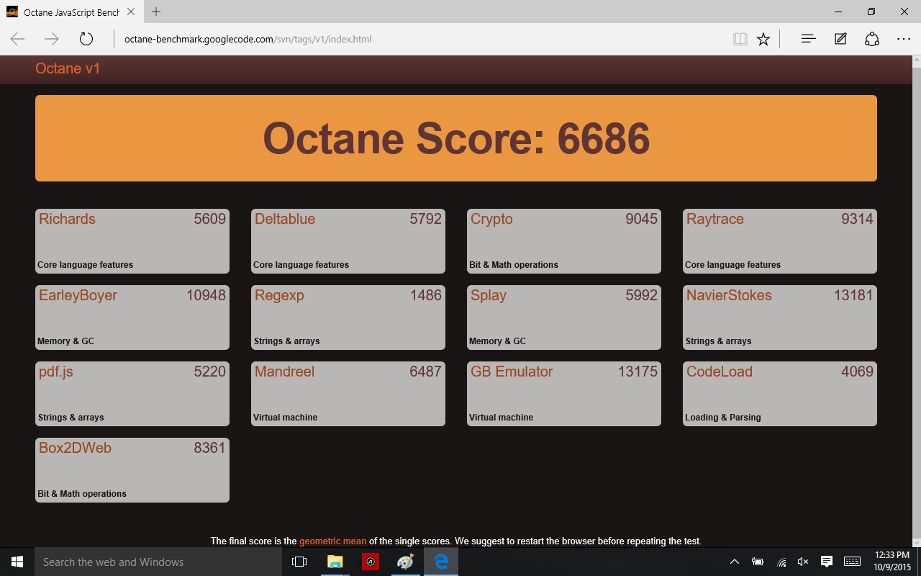Image resolution: width=921 pixels, height=576 pixels.
Task: Click the Crypto benchmark name
Action: (491, 220)
